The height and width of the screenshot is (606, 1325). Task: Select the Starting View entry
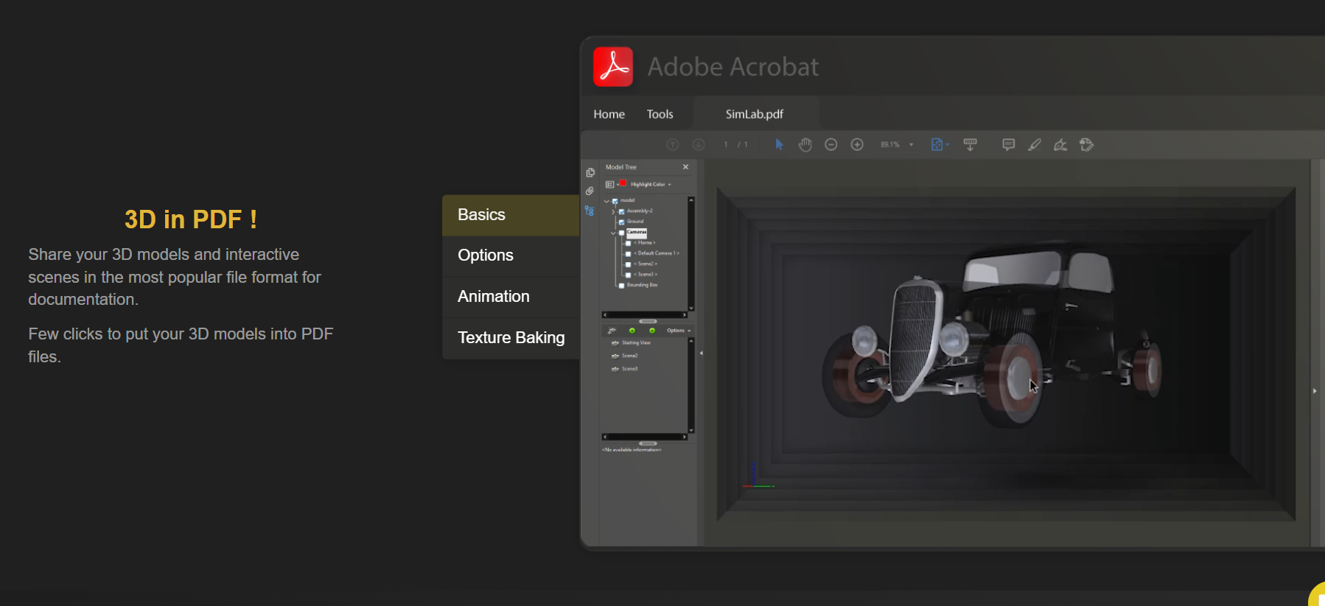click(636, 343)
